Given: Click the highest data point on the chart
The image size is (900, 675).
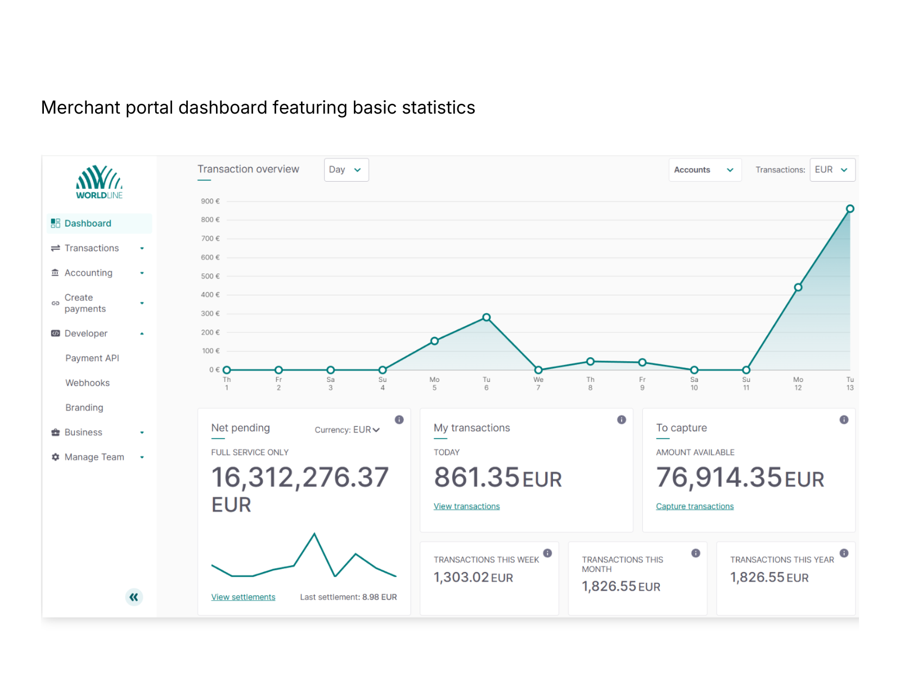Looking at the screenshot, I should 850,208.
